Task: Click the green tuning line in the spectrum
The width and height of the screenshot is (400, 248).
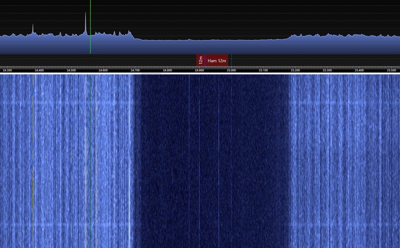Action: (90, 27)
